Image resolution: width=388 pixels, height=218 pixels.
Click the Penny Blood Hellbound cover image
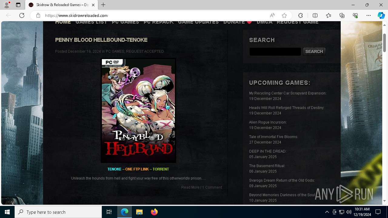[x=138, y=111]
